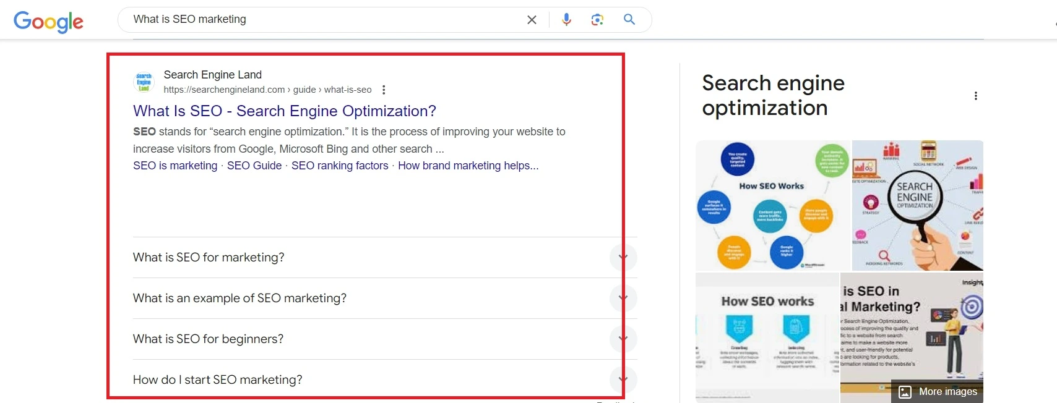Expand 'What is an example of SEO marketing?'
1057x403 pixels.
623,298
